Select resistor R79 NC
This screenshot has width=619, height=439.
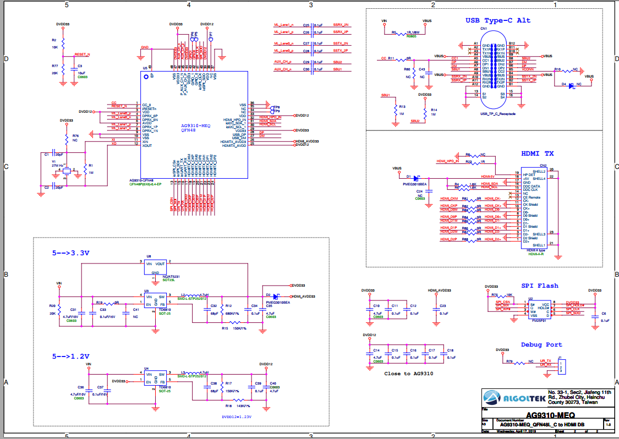pos(521,362)
